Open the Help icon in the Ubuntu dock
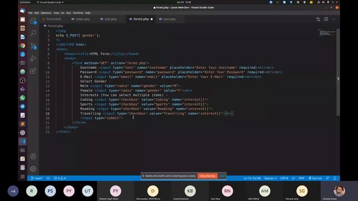Viewport: 358px width, 201px height. (22, 55)
